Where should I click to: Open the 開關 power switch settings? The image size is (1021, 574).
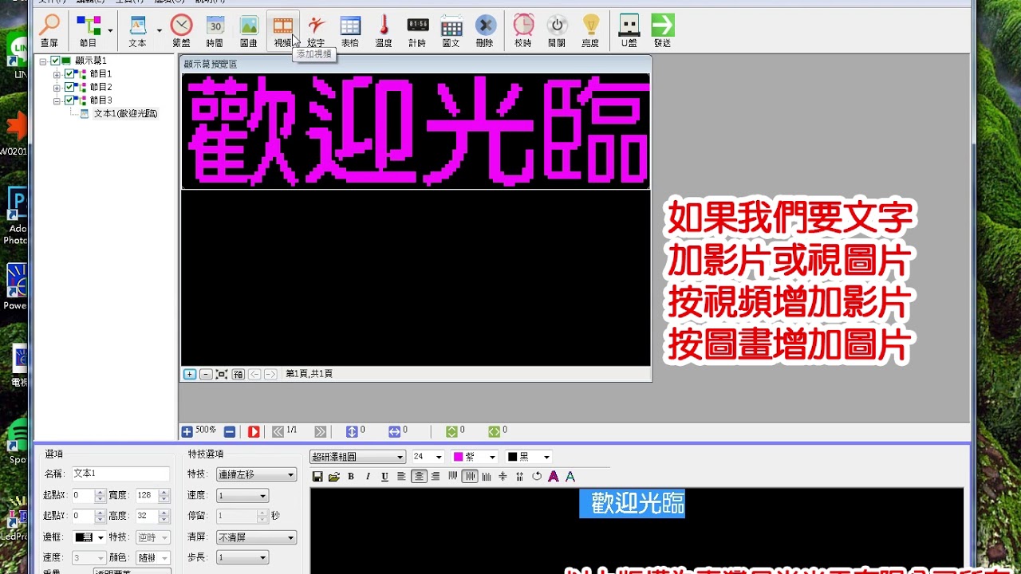pos(557,31)
